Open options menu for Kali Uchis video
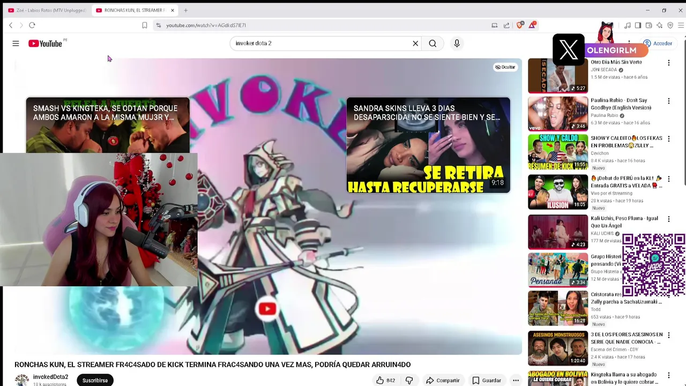686x386 pixels. click(668, 219)
